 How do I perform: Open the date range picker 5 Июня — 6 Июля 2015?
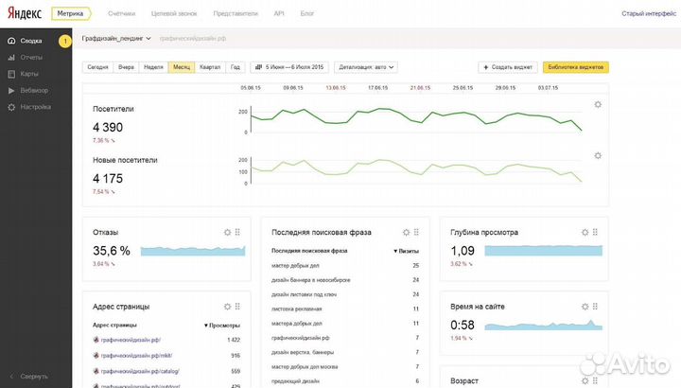click(x=291, y=68)
